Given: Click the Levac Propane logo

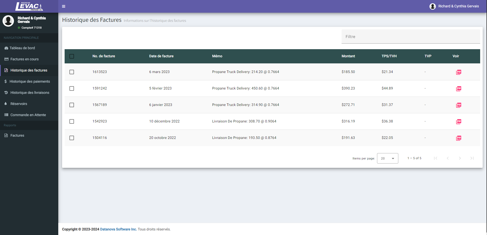Looking at the screenshot, I should (29, 6).
